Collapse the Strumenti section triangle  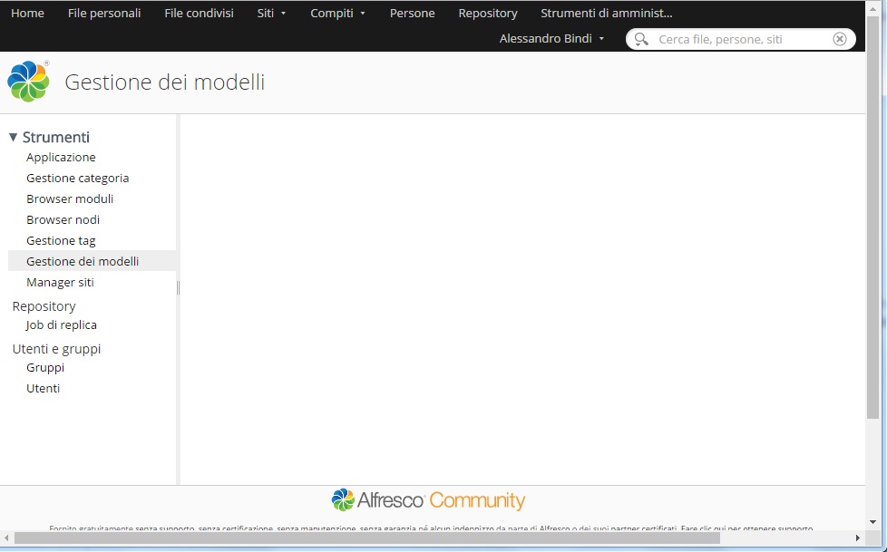pyautogui.click(x=14, y=138)
